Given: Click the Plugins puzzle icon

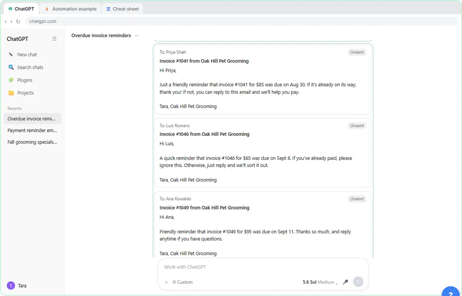Looking at the screenshot, I should coord(11,80).
